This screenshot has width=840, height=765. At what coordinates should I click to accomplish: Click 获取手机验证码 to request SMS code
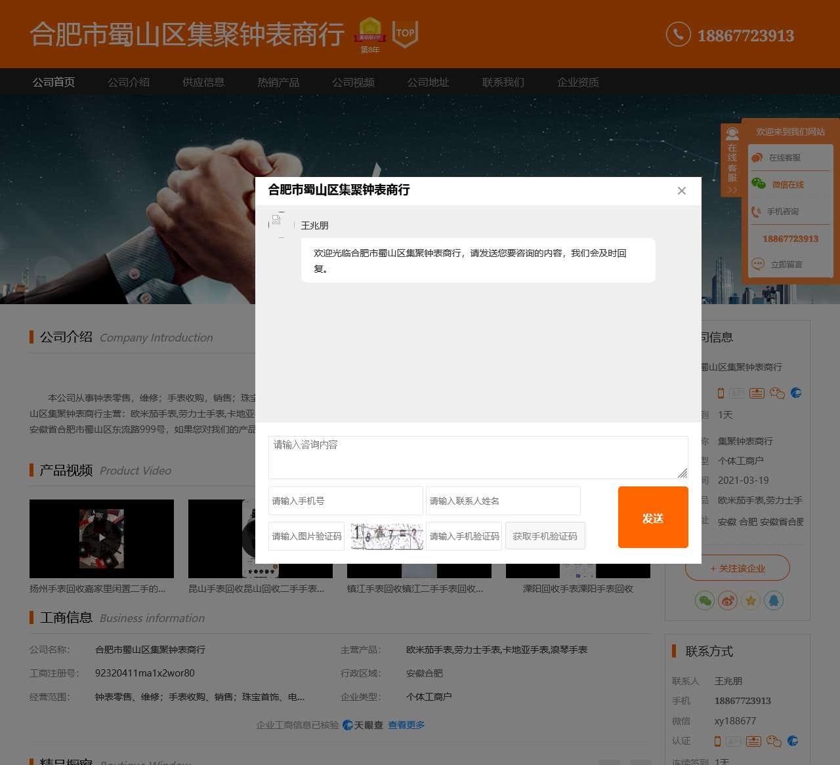[x=545, y=536]
